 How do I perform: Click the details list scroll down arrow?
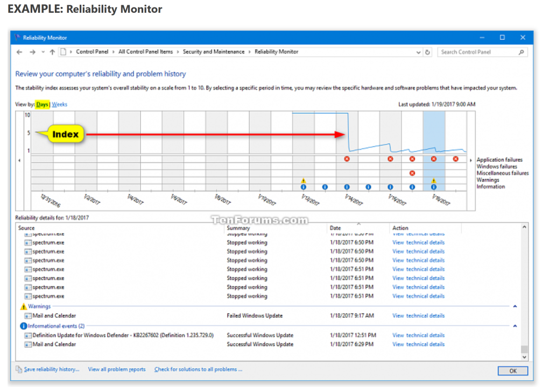pos(524,357)
